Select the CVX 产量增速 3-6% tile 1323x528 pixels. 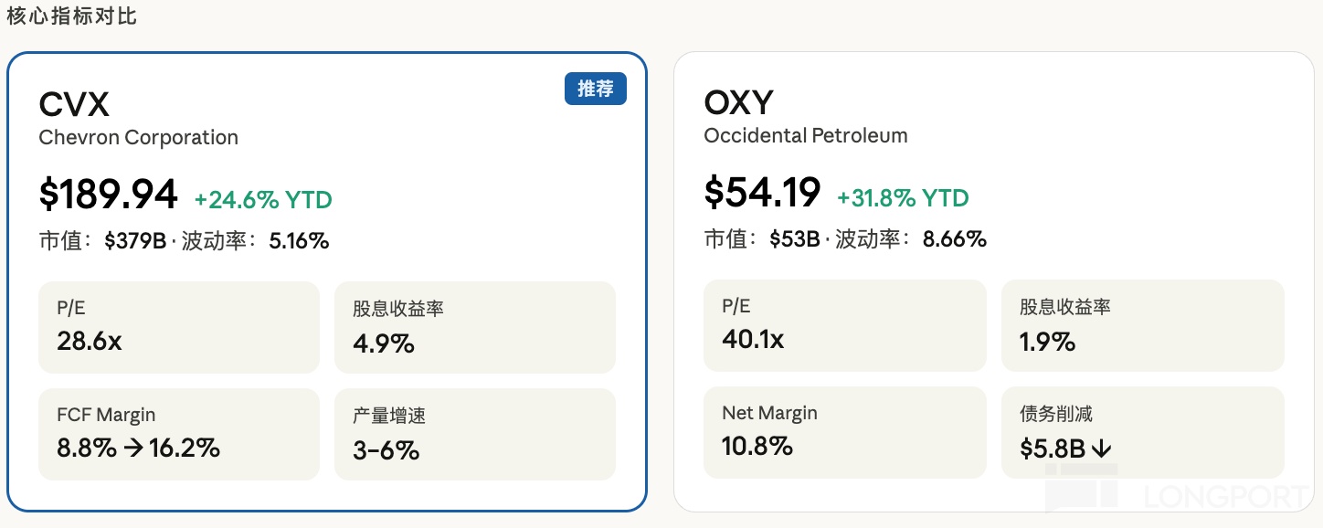click(x=475, y=434)
